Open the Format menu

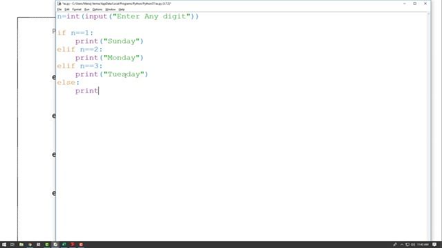pos(77,9)
